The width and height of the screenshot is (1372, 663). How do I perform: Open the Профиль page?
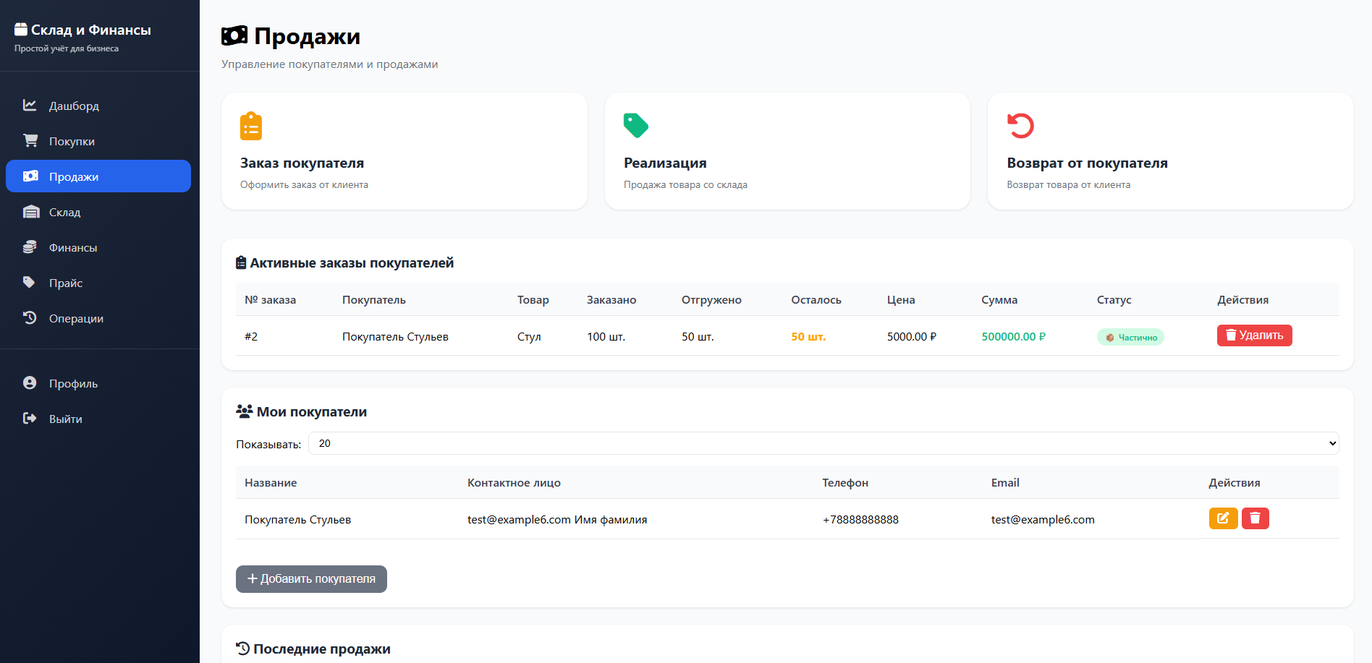click(x=73, y=383)
